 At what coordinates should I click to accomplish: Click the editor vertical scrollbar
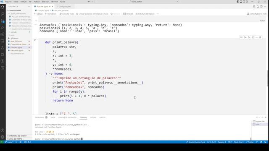tap(267, 78)
